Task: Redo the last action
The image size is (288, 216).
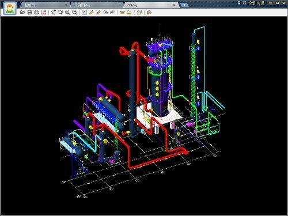Action: [x=112, y=13]
